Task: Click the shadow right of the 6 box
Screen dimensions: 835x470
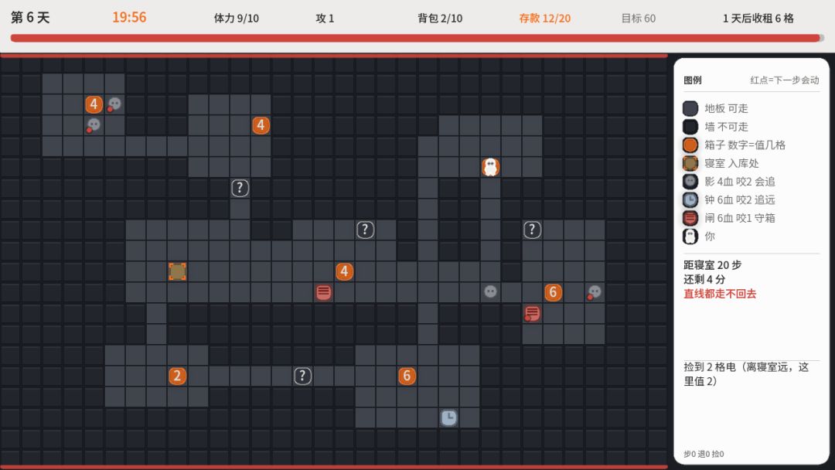Action: coord(595,292)
